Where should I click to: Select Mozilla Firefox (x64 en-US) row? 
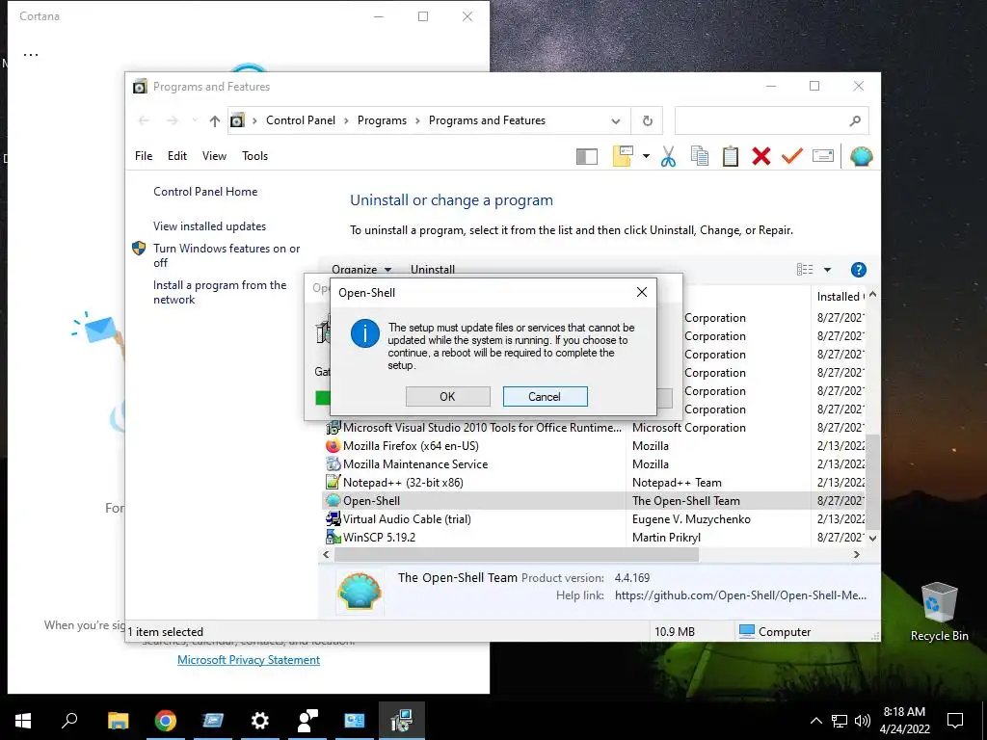[595, 445]
